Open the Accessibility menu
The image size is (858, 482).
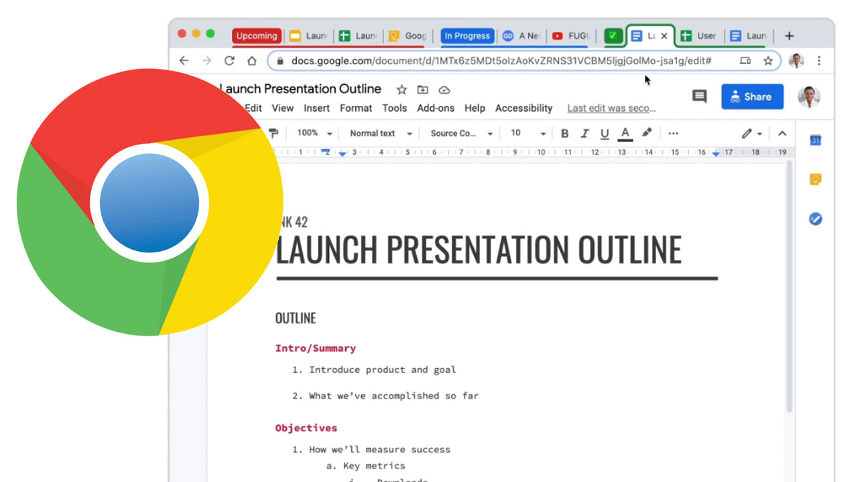click(x=524, y=108)
